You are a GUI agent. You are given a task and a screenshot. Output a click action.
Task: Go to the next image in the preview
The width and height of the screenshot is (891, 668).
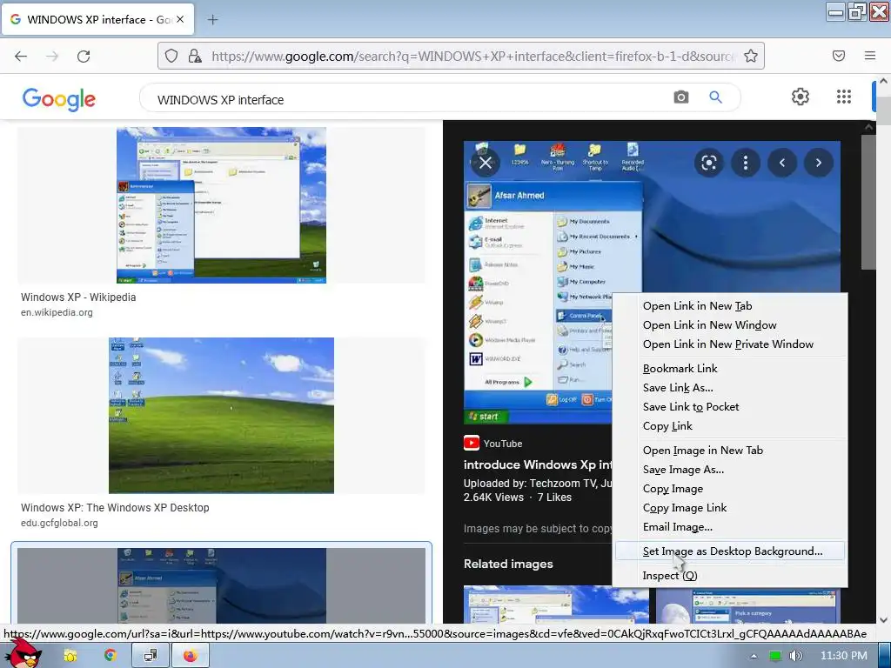[x=818, y=163]
